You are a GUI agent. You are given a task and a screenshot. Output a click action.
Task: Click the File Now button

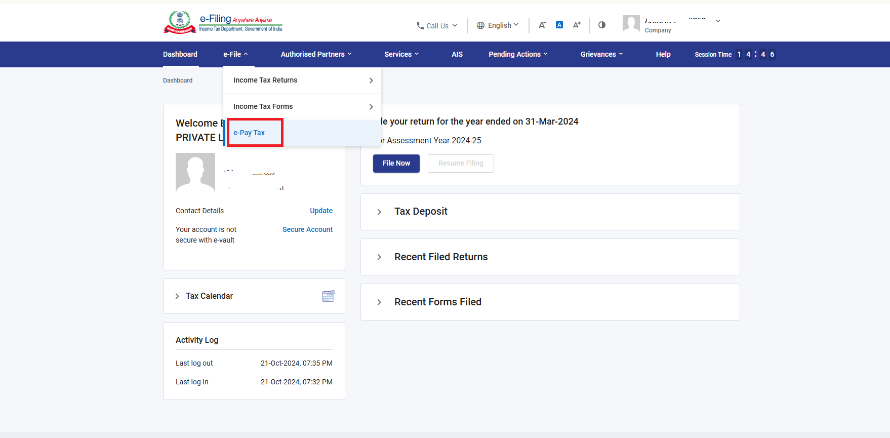coord(396,164)
